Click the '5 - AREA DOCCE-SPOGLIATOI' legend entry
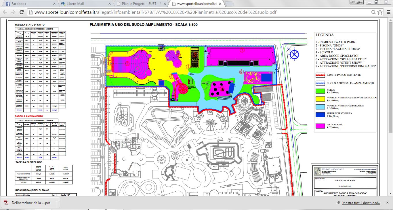Viewport: 393px width, 210px height. click(x=337, y=56)
